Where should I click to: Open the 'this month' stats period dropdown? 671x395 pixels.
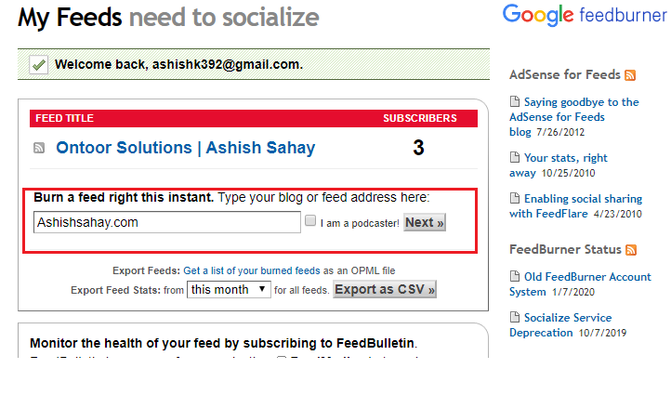tap(229, 290)
